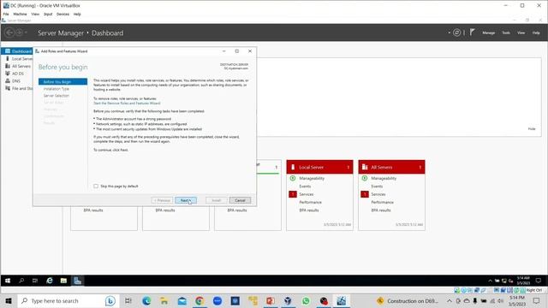Open WhatsApp in host taskbar
548x308 pixels.
pyautogui.click(x=306, y=300)
